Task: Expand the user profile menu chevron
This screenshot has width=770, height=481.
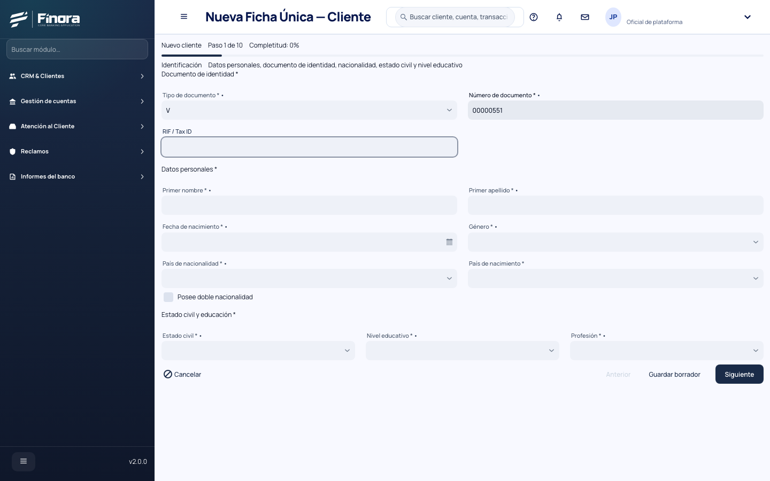Action: point(748,17)
